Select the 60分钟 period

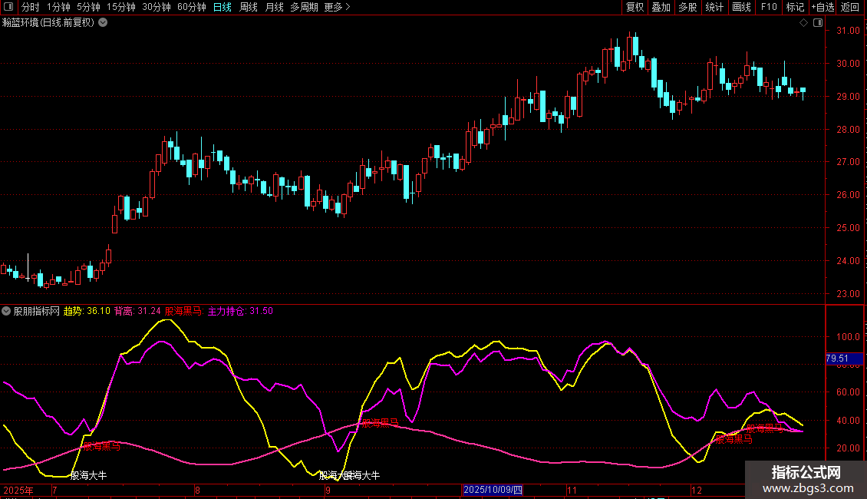191,7
